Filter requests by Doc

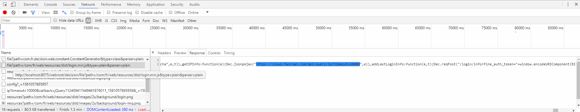click(x=156, y=20)
